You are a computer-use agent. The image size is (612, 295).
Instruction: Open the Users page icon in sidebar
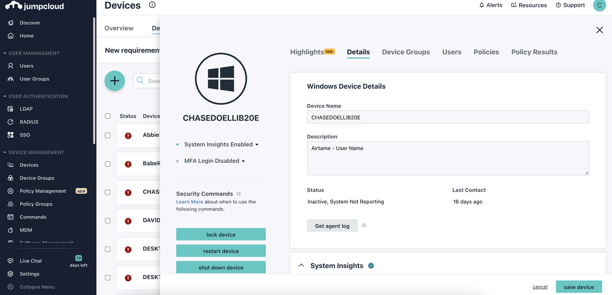[11, 66]
